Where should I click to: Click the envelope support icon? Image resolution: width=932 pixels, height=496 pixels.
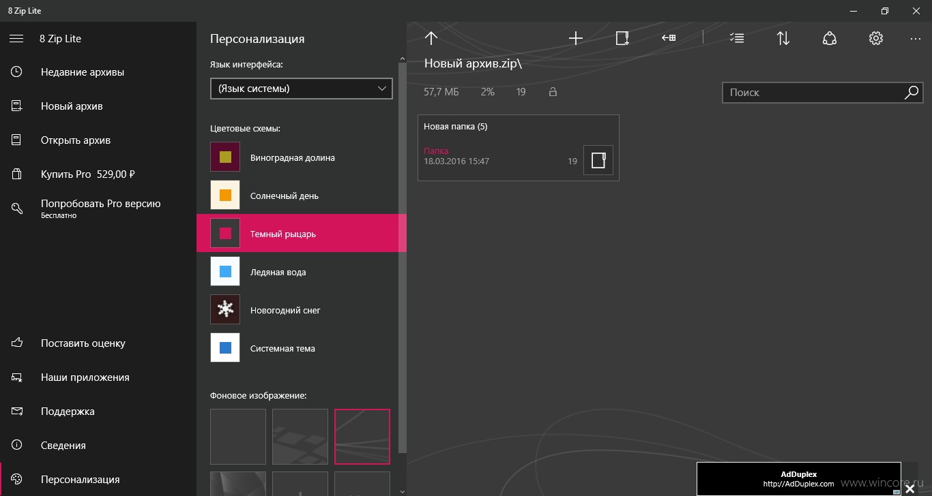click(x=17, y=411)
